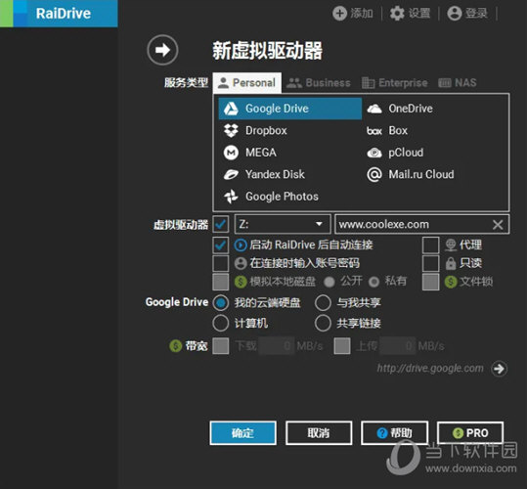This screenshot has width=527, height=489.
Task: Select Google Drive service
Action: coord(290,109)
